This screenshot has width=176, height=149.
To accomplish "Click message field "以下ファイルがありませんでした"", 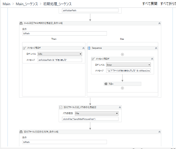I will [x=128, y=71].
